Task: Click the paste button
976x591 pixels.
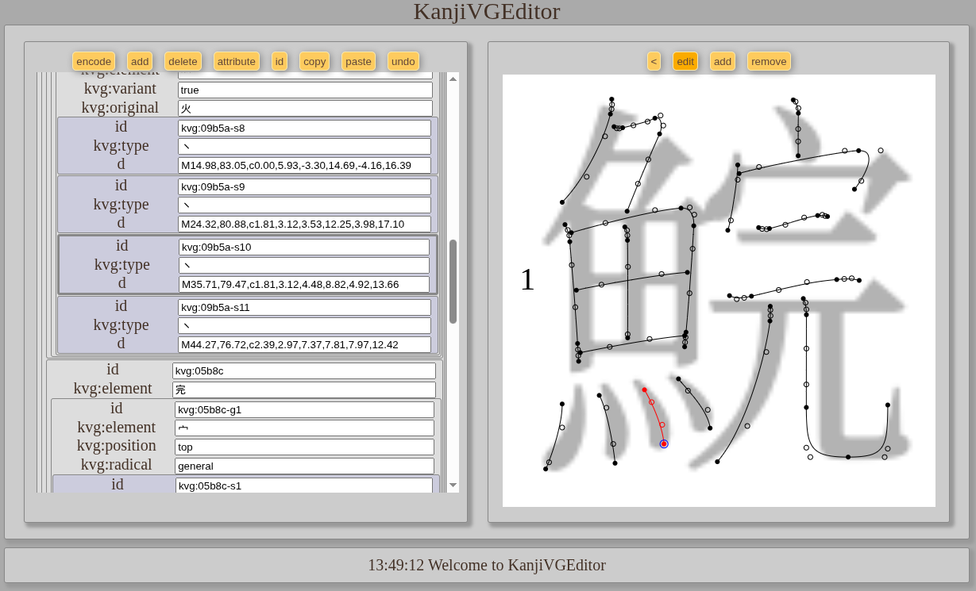Action: [x=358, y=61]
